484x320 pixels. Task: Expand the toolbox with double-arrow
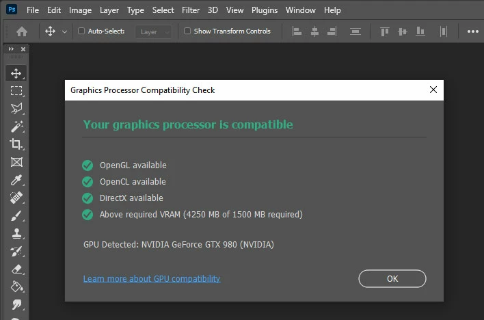click(11, 49)
